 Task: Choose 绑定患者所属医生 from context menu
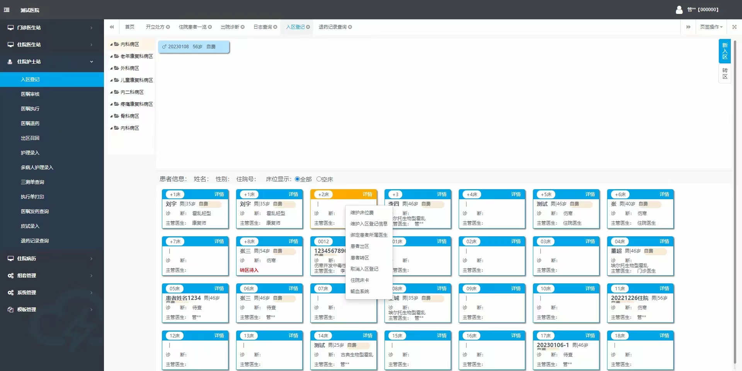click(369, 235)
